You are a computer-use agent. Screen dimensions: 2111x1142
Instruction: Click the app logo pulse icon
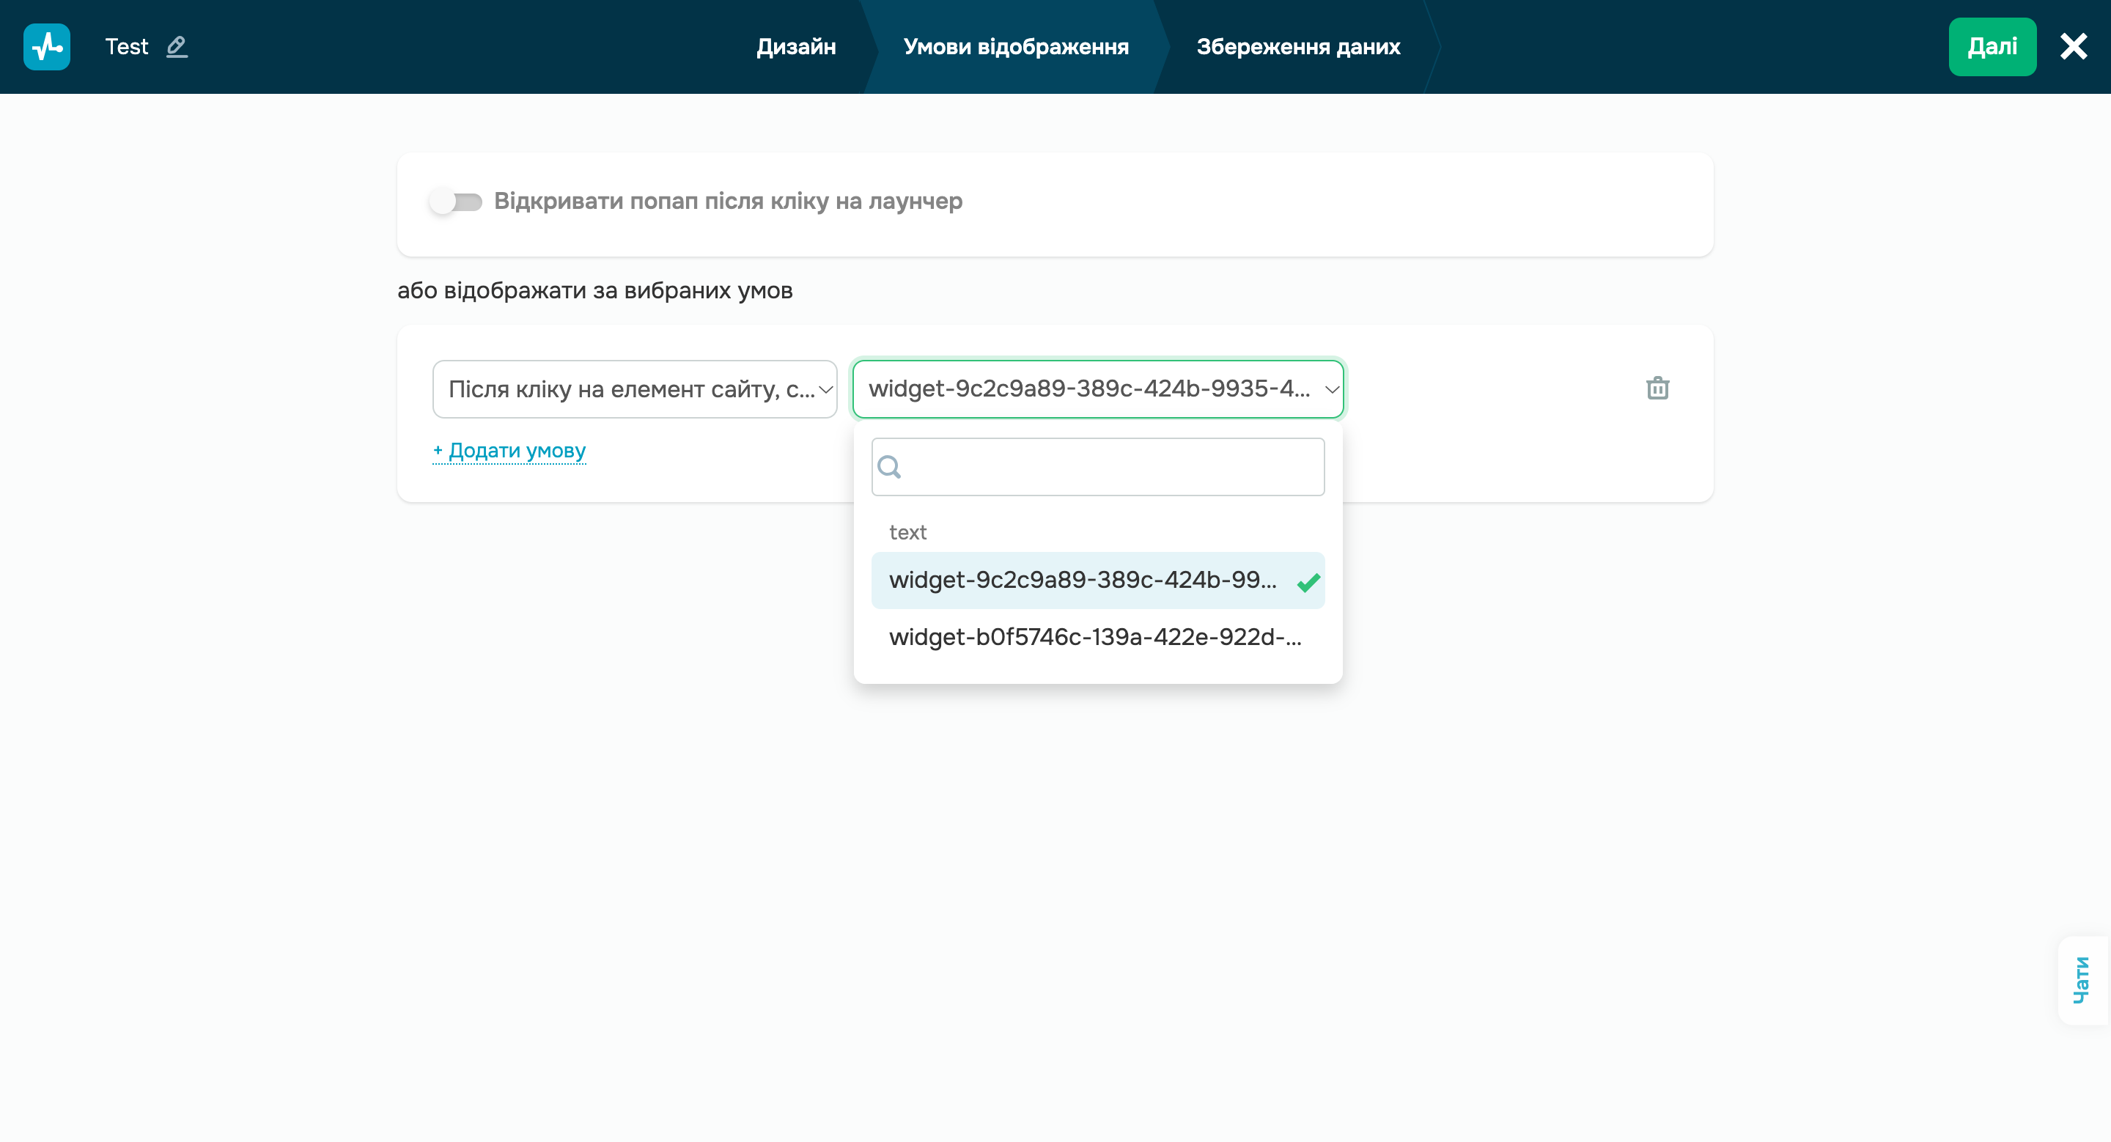[47, 47]
